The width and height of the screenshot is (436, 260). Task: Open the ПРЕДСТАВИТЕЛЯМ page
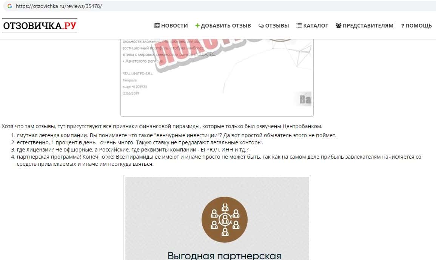[x=365, y=26]
